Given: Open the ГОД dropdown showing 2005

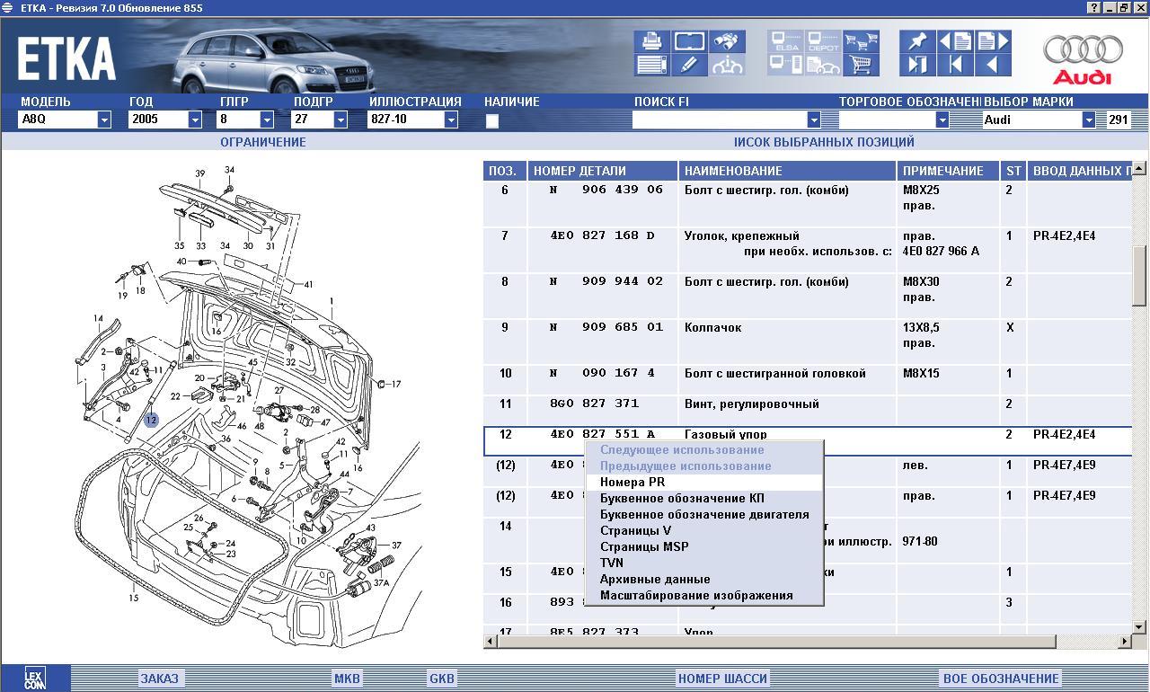Looking at the screenshot, I should pyautogui.click(x=195, y=120).
